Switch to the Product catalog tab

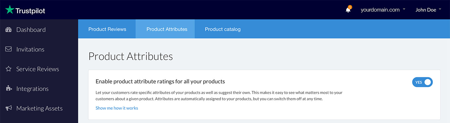[x=223, y=29]
